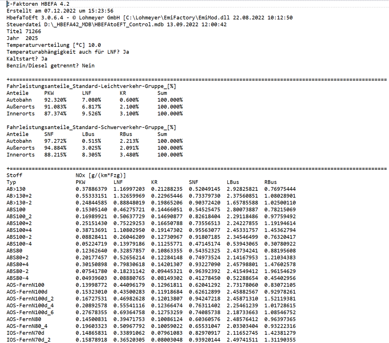Screen dimensions: 389x343
Task: Click the temperature value '10.0'
Action: (95, 45)
